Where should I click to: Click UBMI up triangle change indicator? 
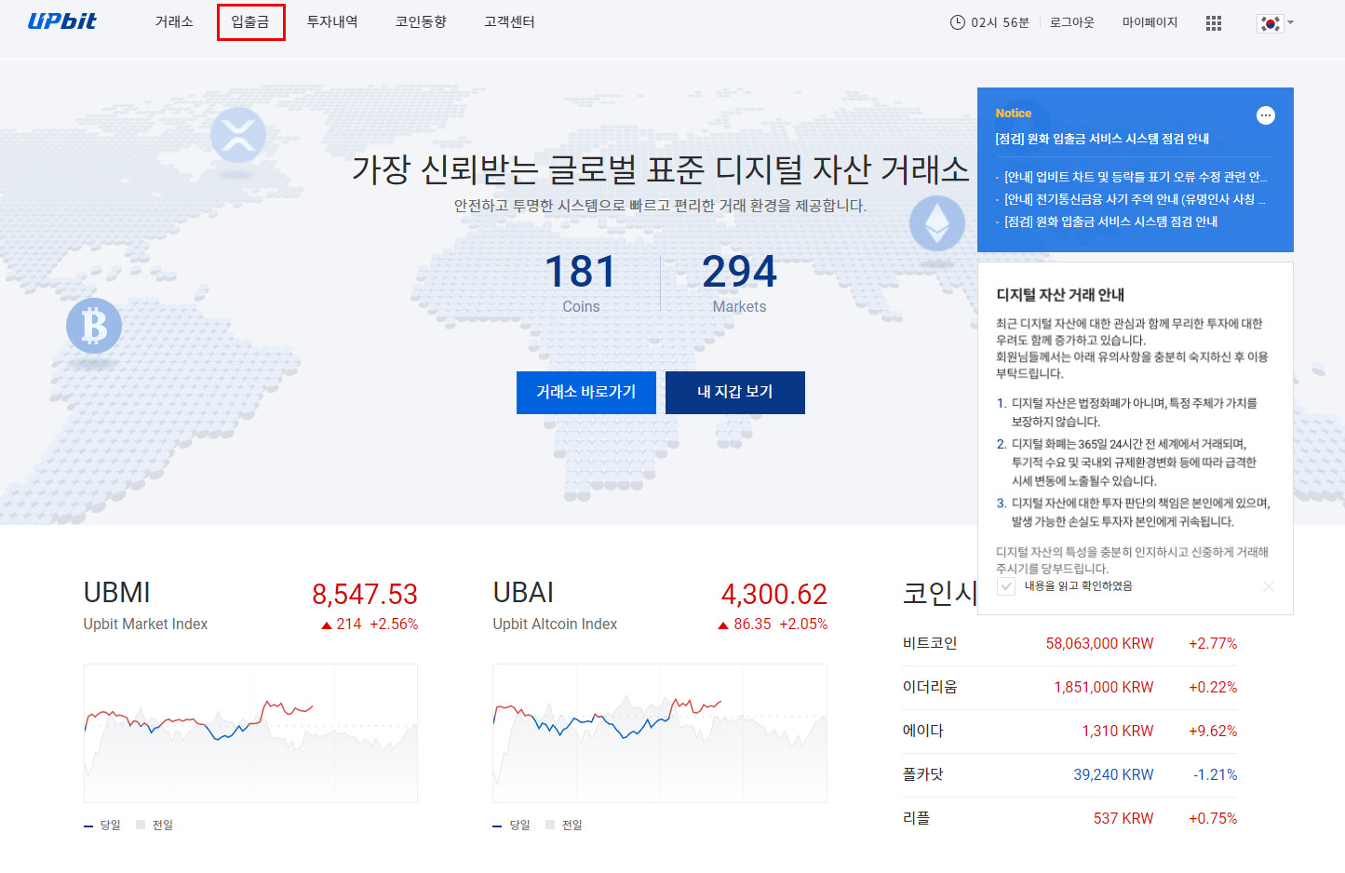(x=327, y=625)
